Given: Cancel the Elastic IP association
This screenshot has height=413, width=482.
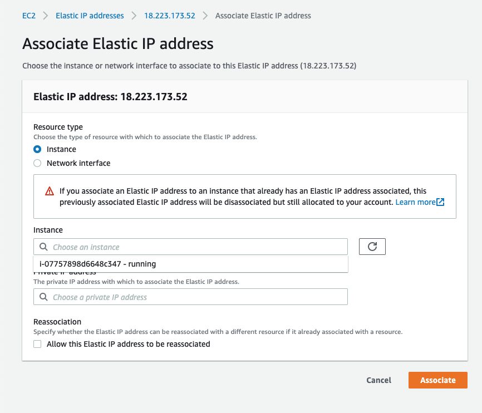Looking at the screenshot, I should click(378, 380).
